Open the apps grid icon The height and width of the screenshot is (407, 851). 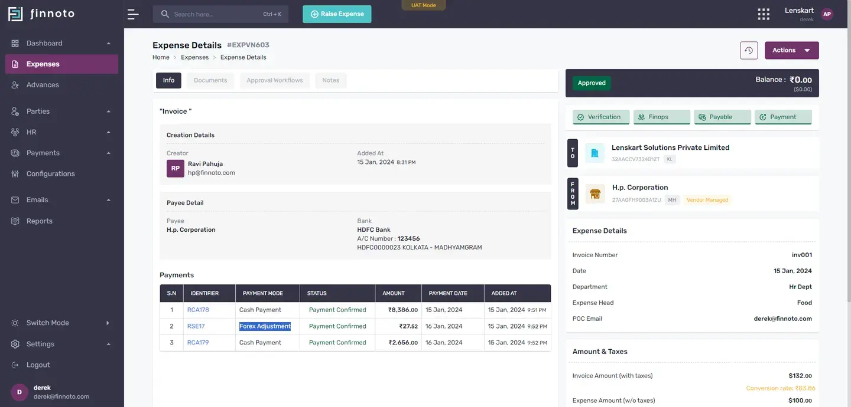tap(764, 14)
